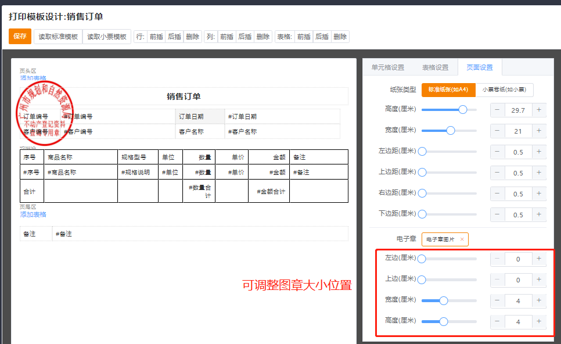Decrease stamp 高度 4 with minus icon
Screen dimensions: 561x344
pos(497,321)
